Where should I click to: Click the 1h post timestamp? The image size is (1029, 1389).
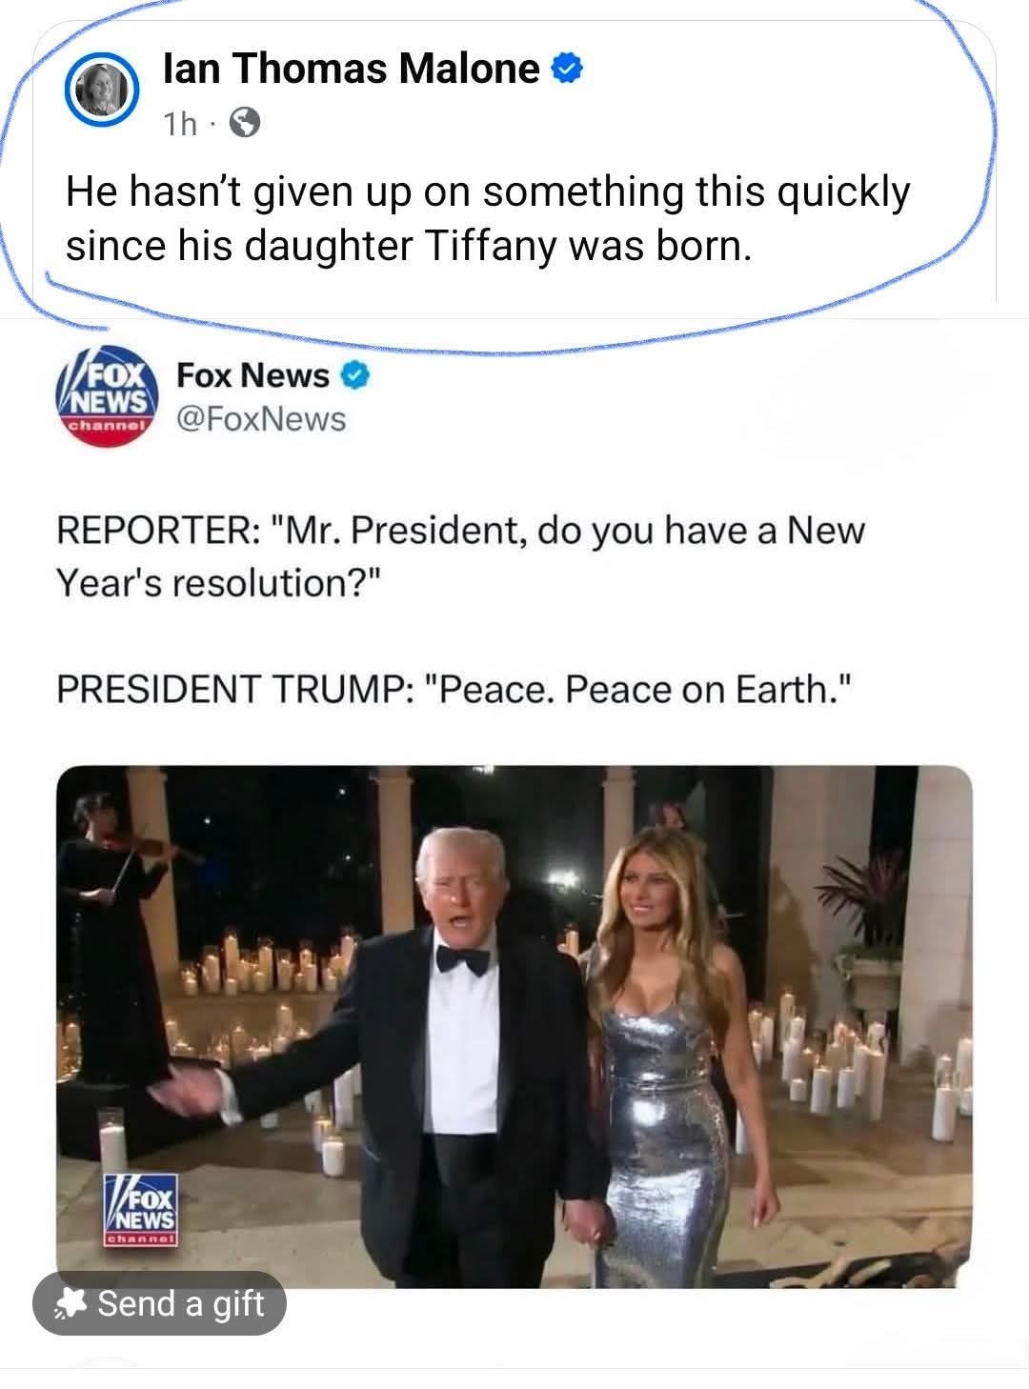click(x=179, y=125)
